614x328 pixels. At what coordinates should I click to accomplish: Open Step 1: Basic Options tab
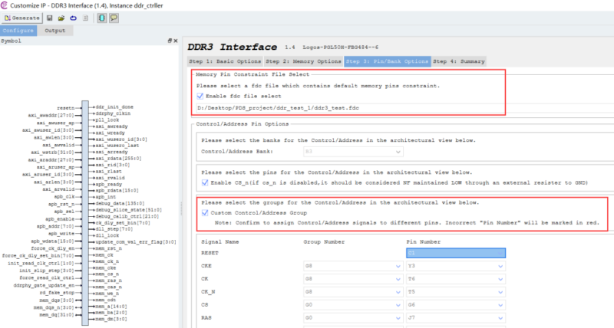coord(225,61)
